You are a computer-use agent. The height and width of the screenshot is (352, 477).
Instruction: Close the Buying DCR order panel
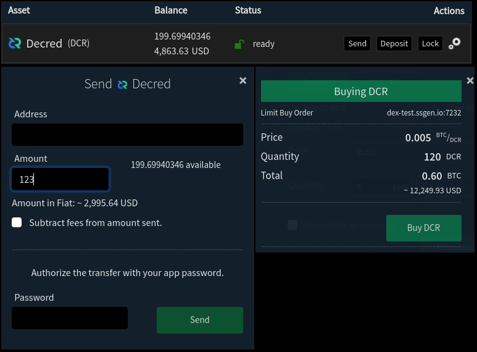tap(470, 80)
